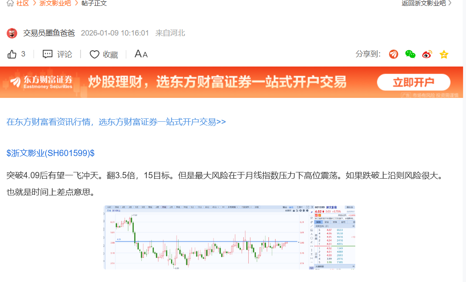Share to Weibo icon

tap(427, 54)
